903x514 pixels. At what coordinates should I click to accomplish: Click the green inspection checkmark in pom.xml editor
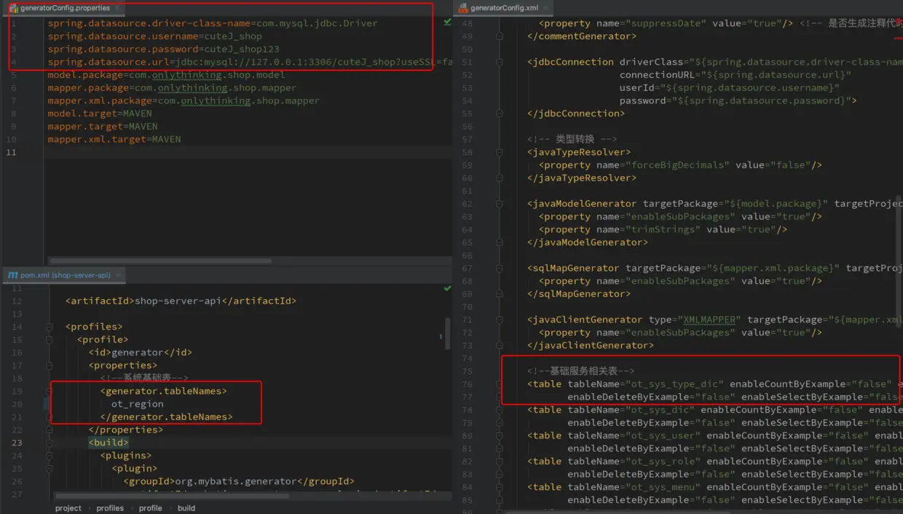click(447, 288)
